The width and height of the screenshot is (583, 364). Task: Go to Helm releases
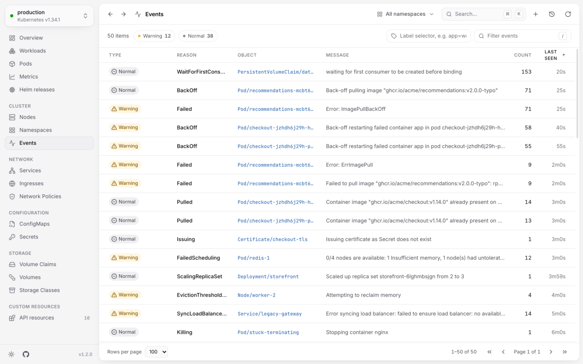pos(49,90)
